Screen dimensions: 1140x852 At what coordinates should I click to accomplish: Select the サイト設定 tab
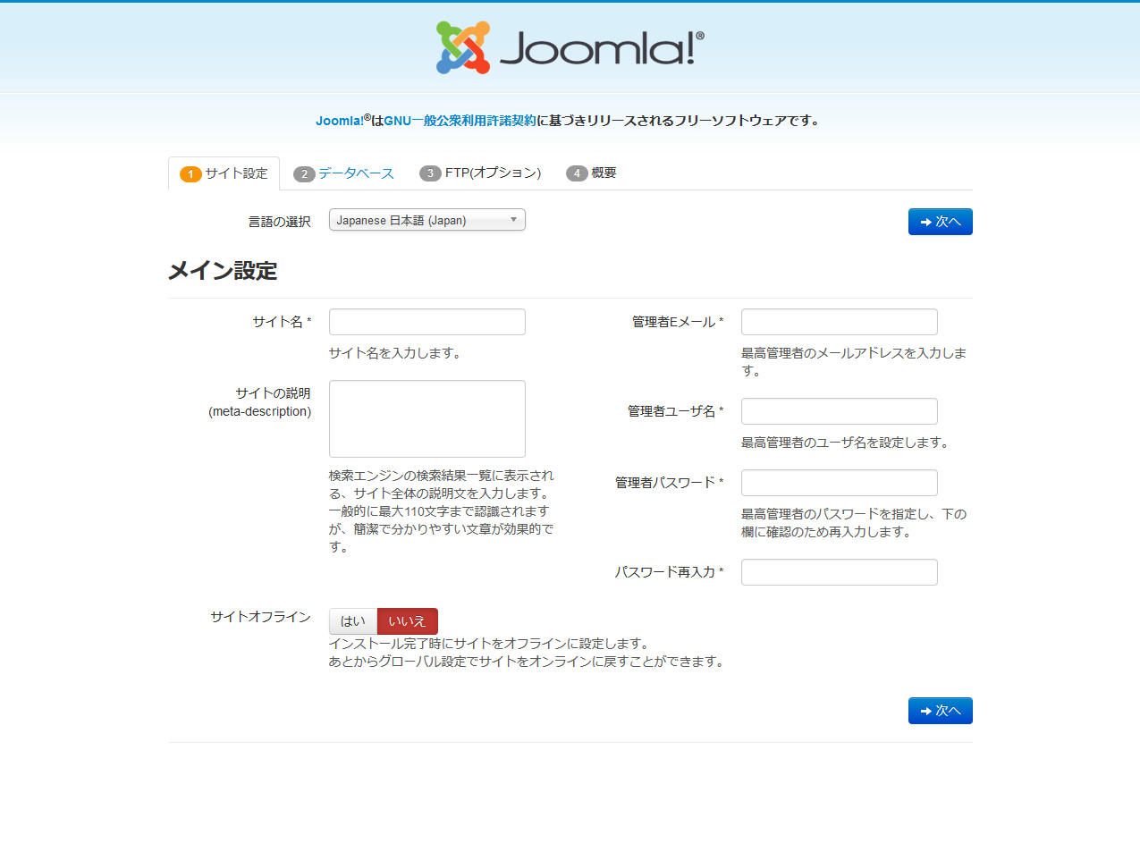point(224,173)
